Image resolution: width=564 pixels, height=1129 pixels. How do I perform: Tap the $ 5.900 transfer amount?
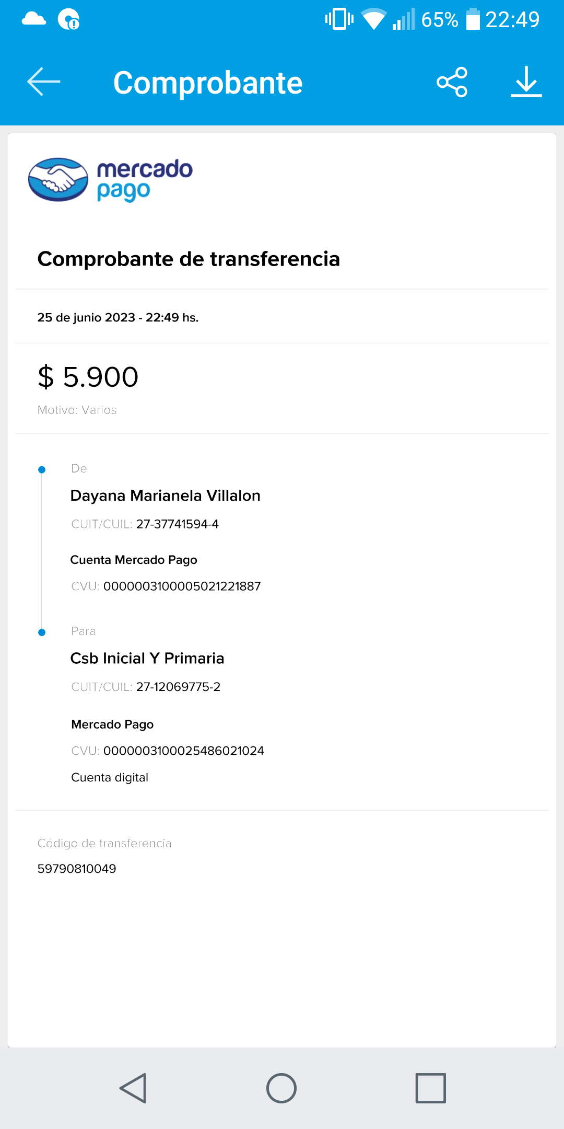click(88, 377)
